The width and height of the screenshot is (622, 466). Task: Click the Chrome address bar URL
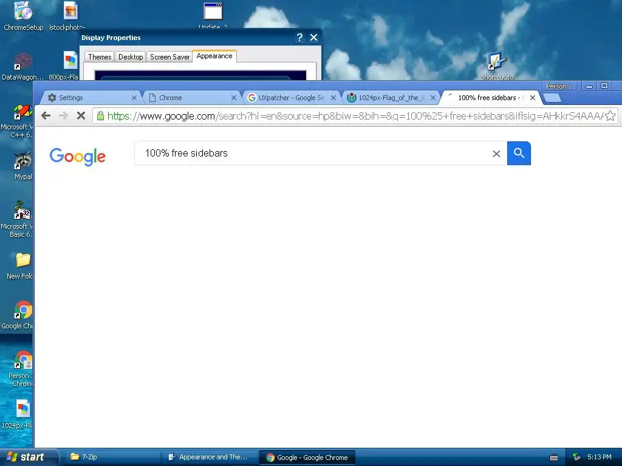tap(355, 116)
